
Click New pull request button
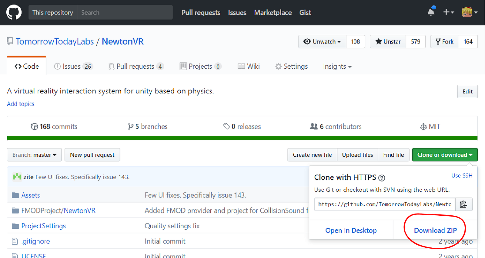coord(92,155)
